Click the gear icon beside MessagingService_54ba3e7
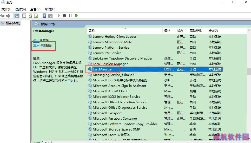 coord(90,75)
